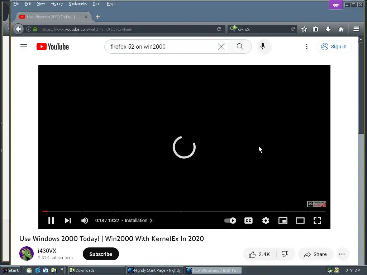367x275 pixels.
Task: Expand the Installation chapter list
Action: 139,221
